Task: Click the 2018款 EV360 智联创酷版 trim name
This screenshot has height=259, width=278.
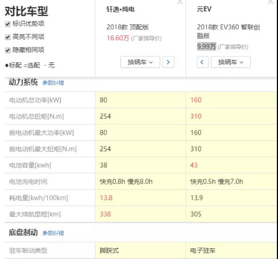Action: click(228, 31)
